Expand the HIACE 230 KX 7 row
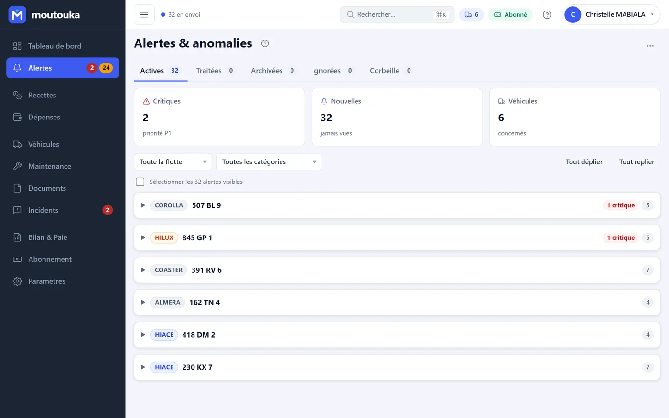This screenshot has height=418, width=669. [397, 367]
